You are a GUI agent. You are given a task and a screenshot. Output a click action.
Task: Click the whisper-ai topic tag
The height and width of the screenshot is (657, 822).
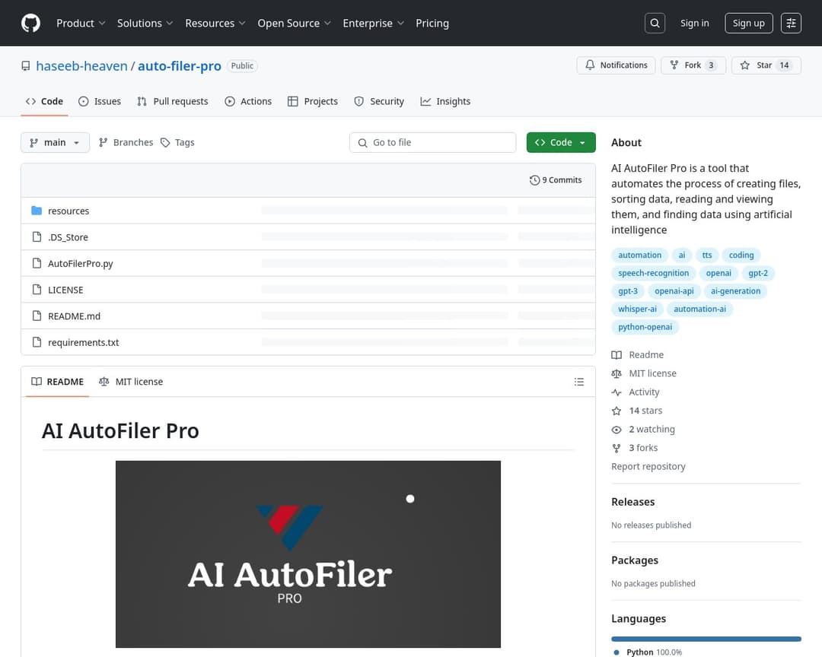coord(637,309)
